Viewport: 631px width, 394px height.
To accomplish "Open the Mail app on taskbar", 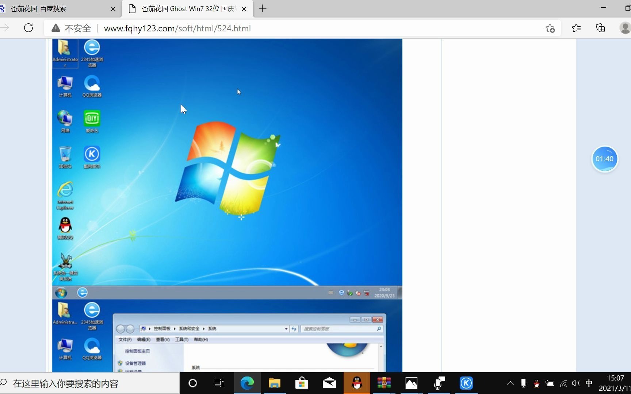I will (x=329, y=383).
